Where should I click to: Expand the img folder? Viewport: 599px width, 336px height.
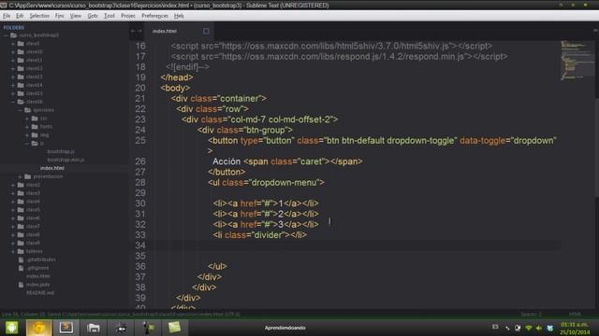tap(27, 135)
